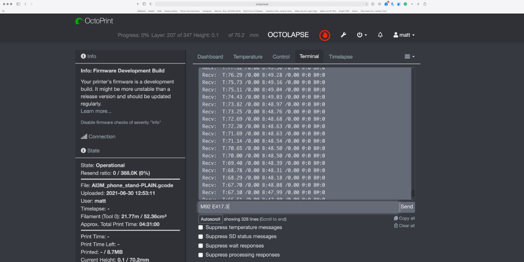Enable Suppress SD status messages

(201, 236)
